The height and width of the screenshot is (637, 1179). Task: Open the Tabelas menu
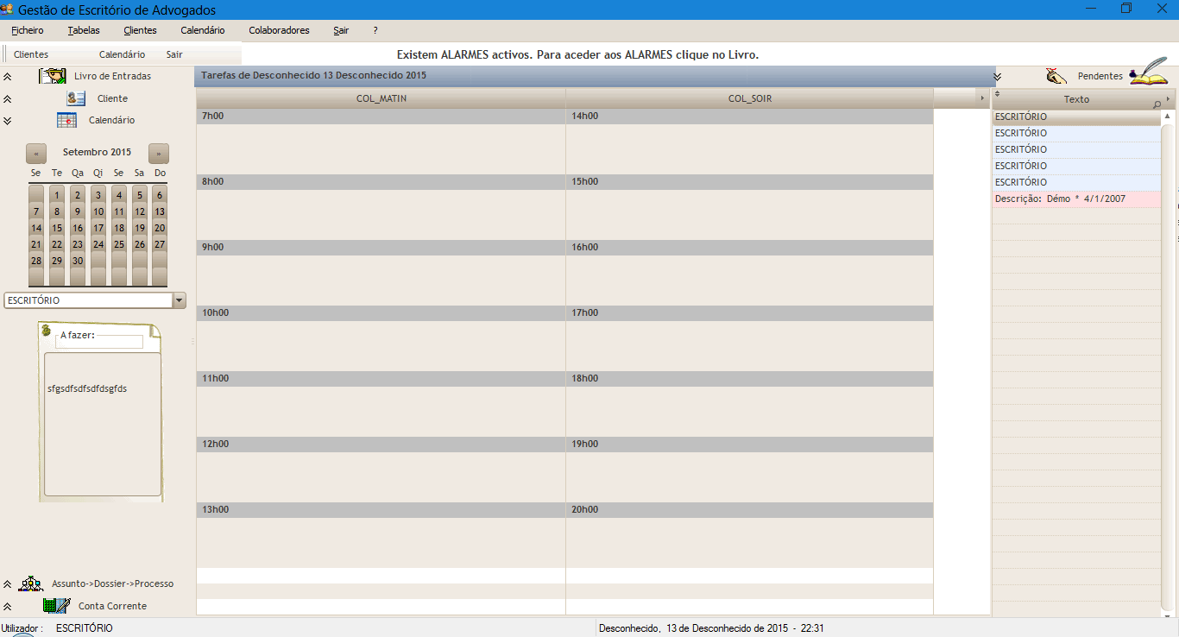pyautogui.click(x=84, y=30)
